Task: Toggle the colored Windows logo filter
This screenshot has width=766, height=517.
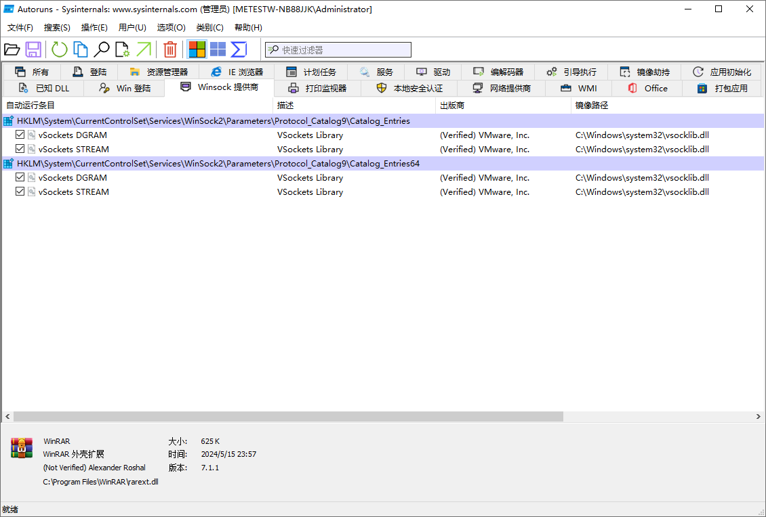Action: point(197,49)
